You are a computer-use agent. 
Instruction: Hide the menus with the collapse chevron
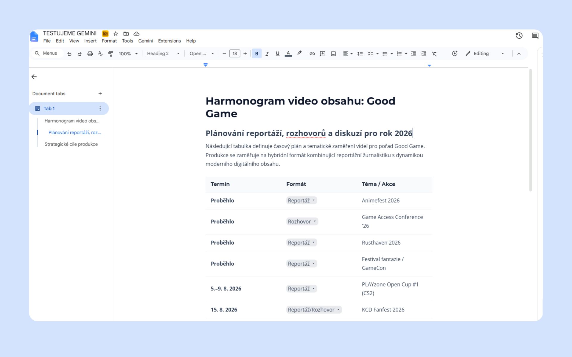[519, 54]
